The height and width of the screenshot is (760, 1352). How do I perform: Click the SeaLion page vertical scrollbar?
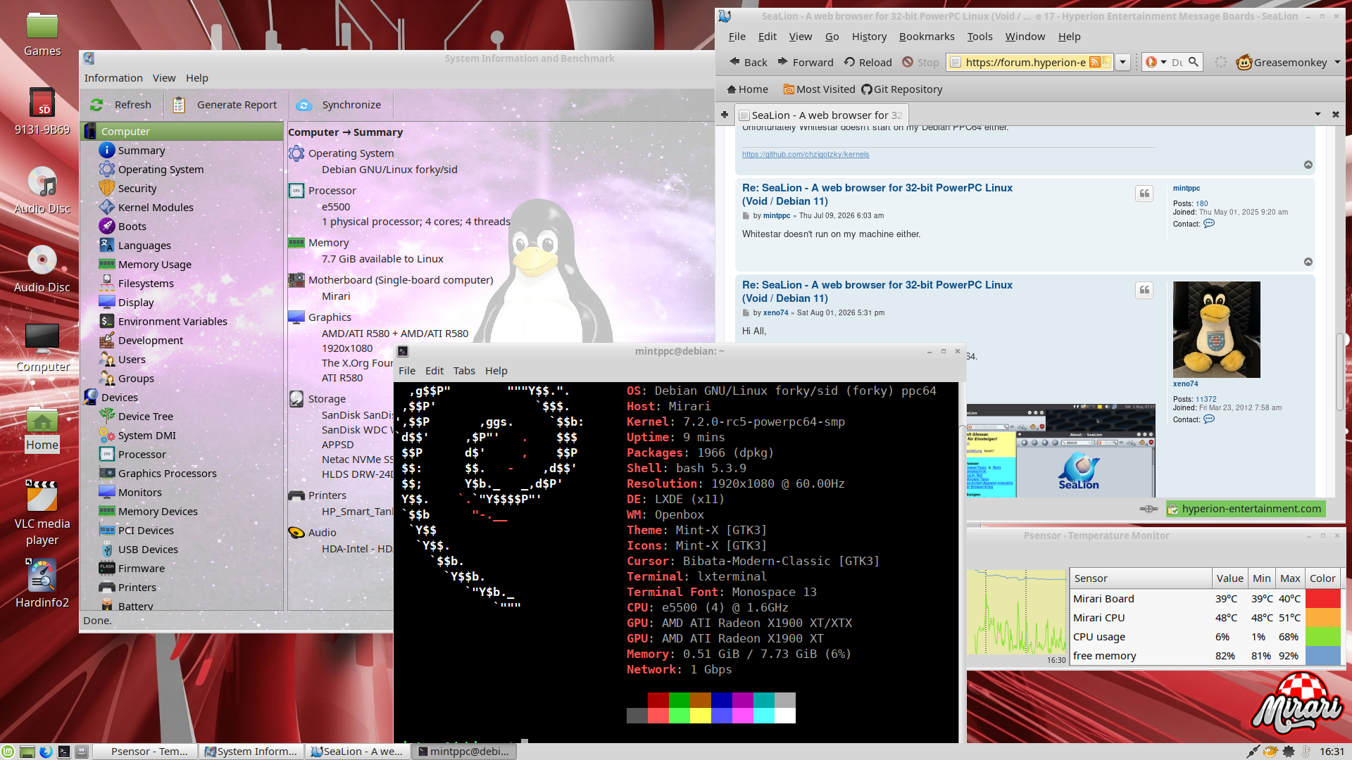(1340, 372)
